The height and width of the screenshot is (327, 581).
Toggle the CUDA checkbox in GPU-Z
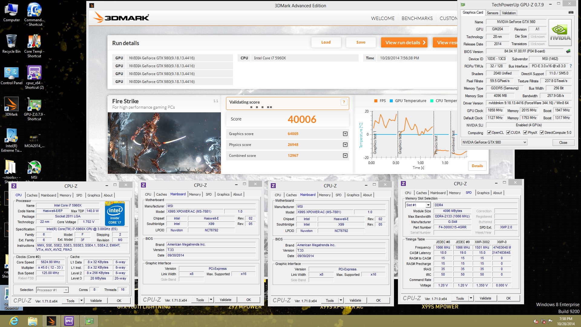[x=508, y=133]
